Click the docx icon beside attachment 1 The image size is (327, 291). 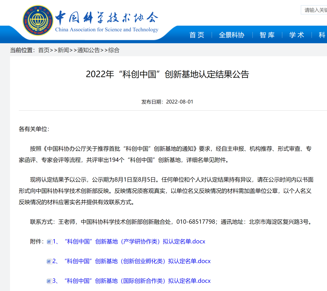pos(49,242)
